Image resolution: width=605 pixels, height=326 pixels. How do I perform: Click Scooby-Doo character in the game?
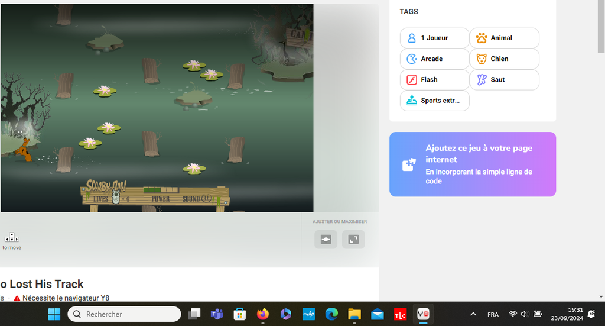pos(24,149)
